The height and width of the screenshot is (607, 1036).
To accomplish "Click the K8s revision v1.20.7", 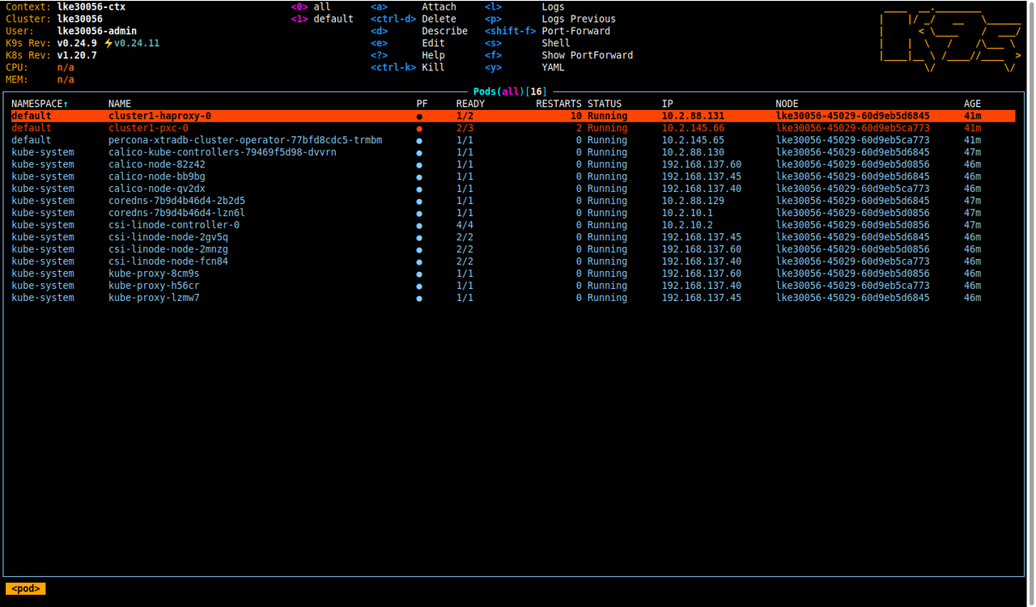I will click(77, 55).
